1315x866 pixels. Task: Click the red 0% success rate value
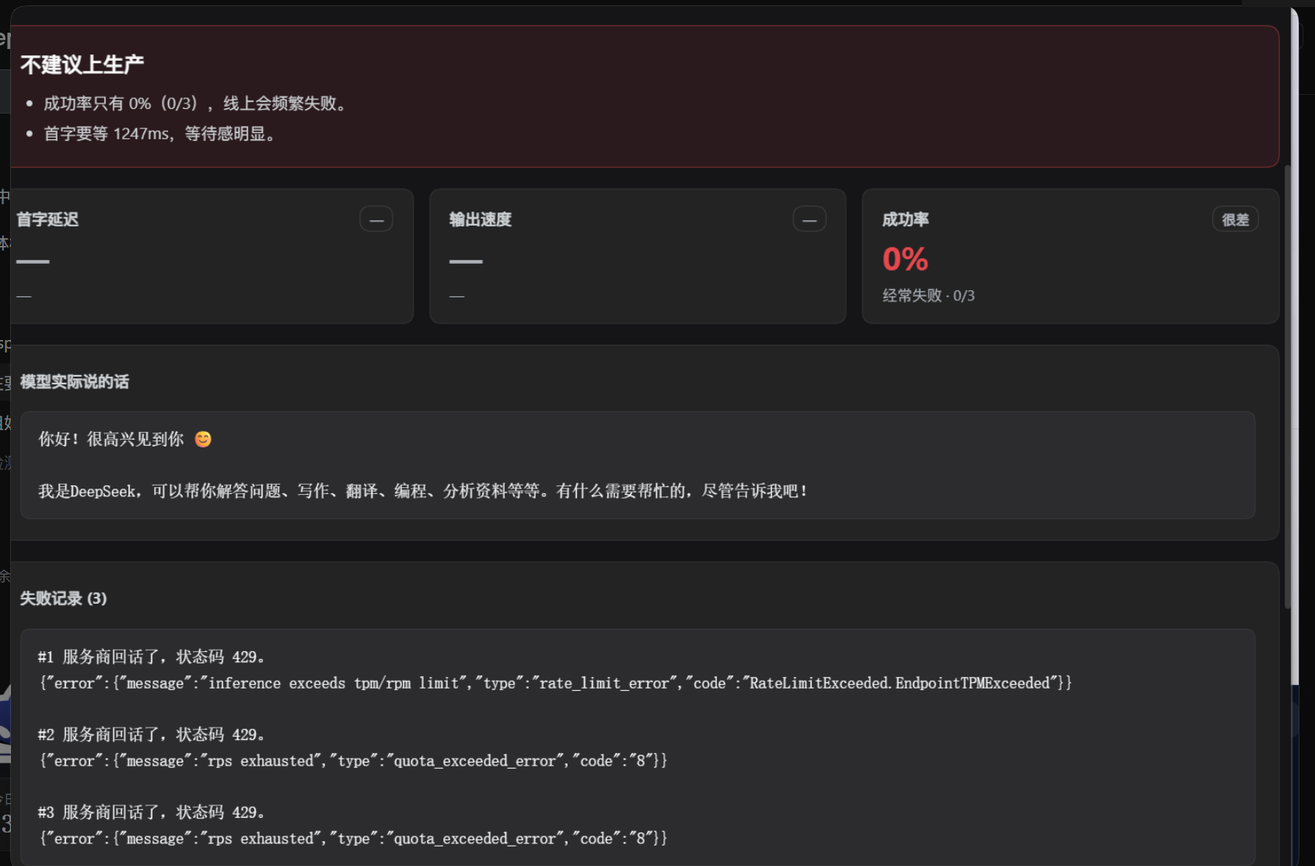[x=905, y=259]
